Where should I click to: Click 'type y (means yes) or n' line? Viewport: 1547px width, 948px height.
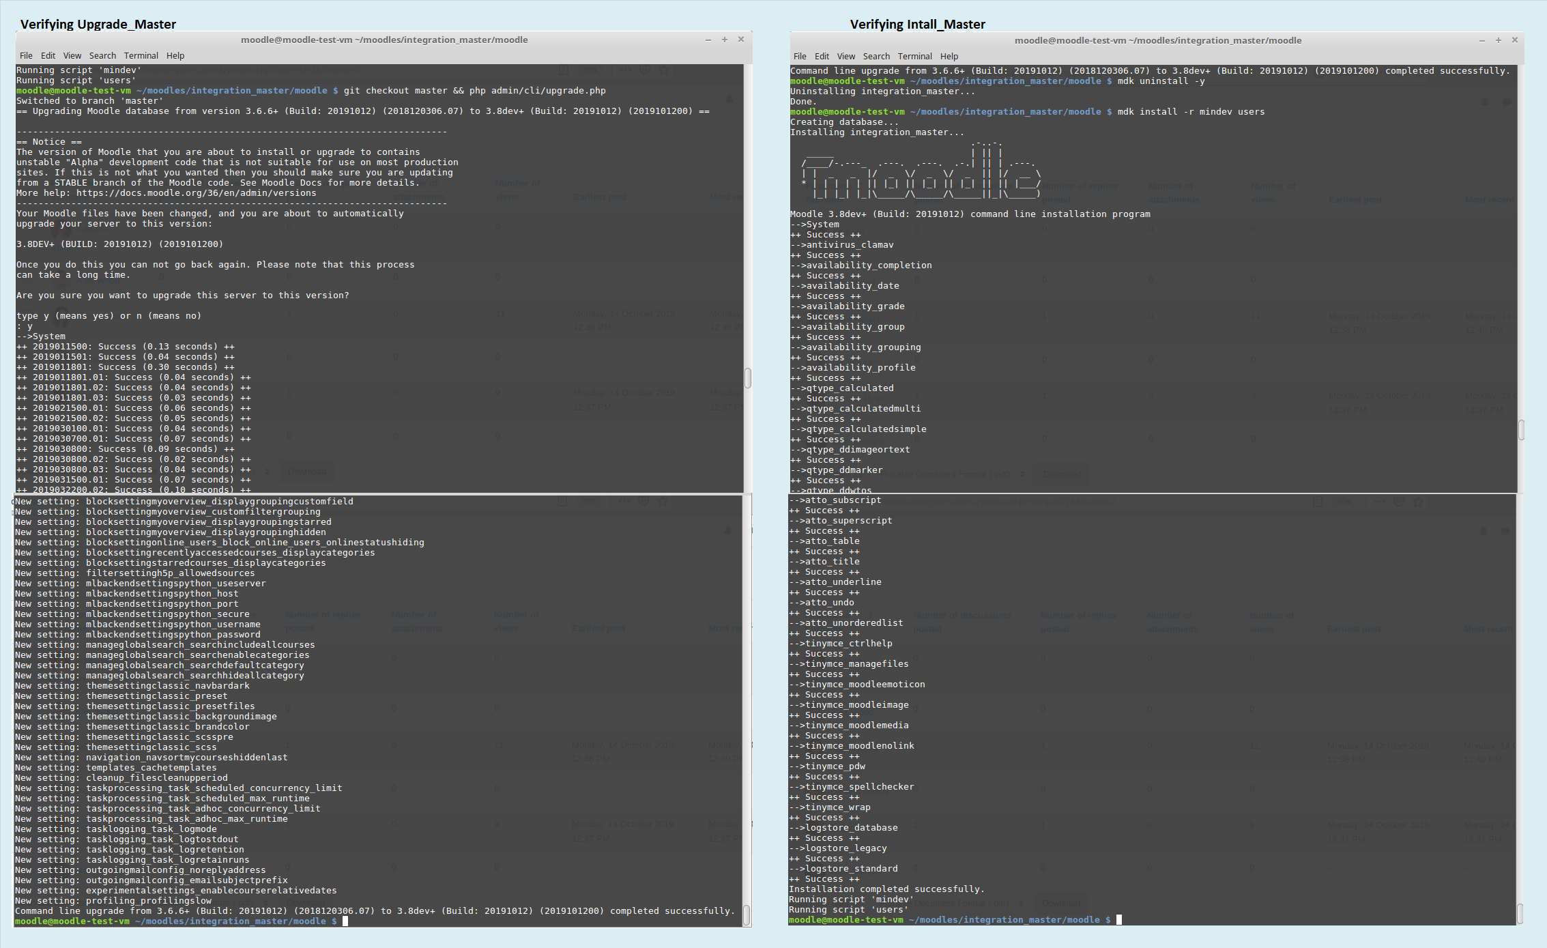(109, 316)
